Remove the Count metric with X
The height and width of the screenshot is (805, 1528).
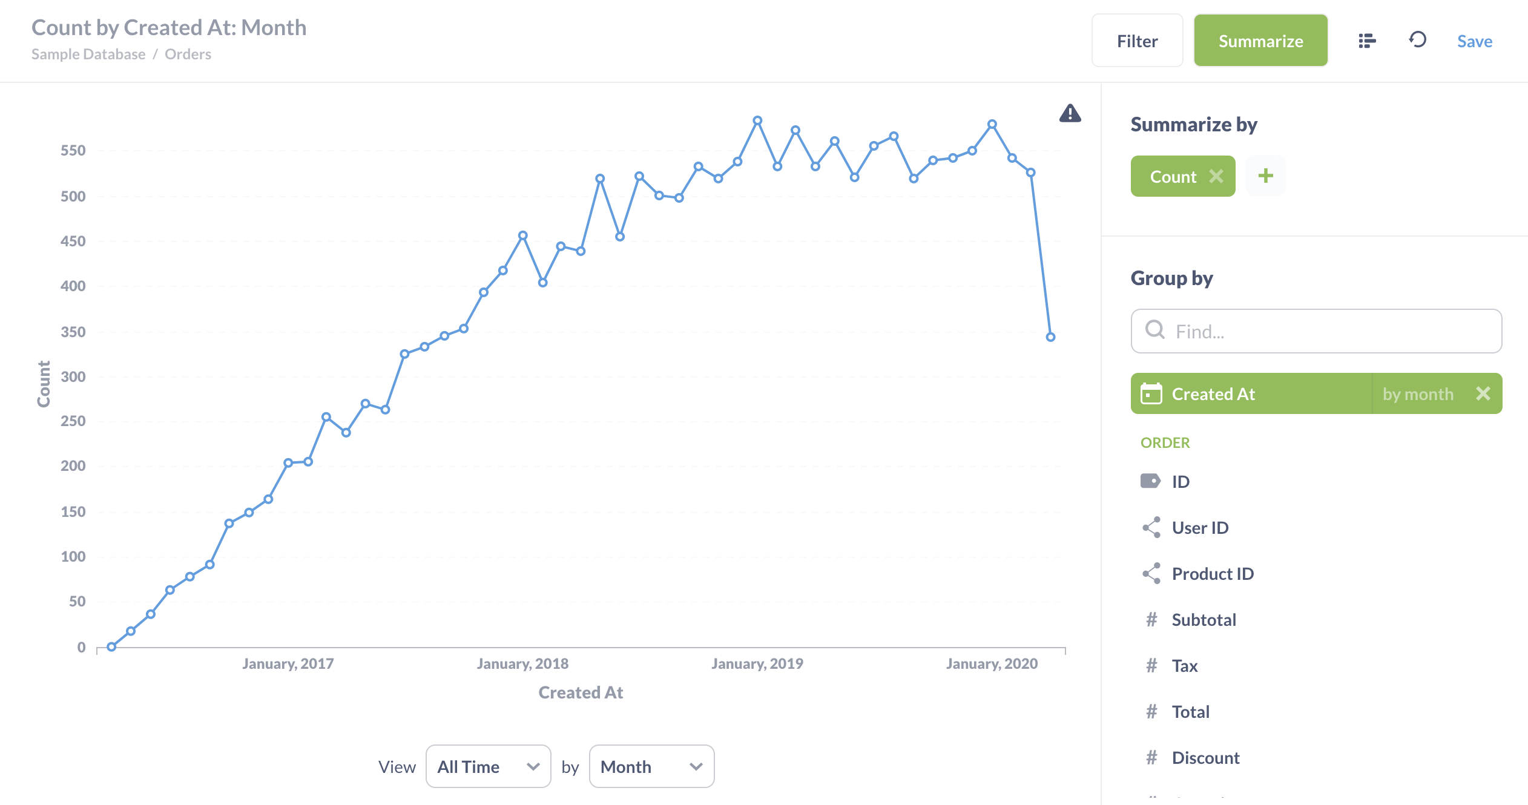point(1216,176)
